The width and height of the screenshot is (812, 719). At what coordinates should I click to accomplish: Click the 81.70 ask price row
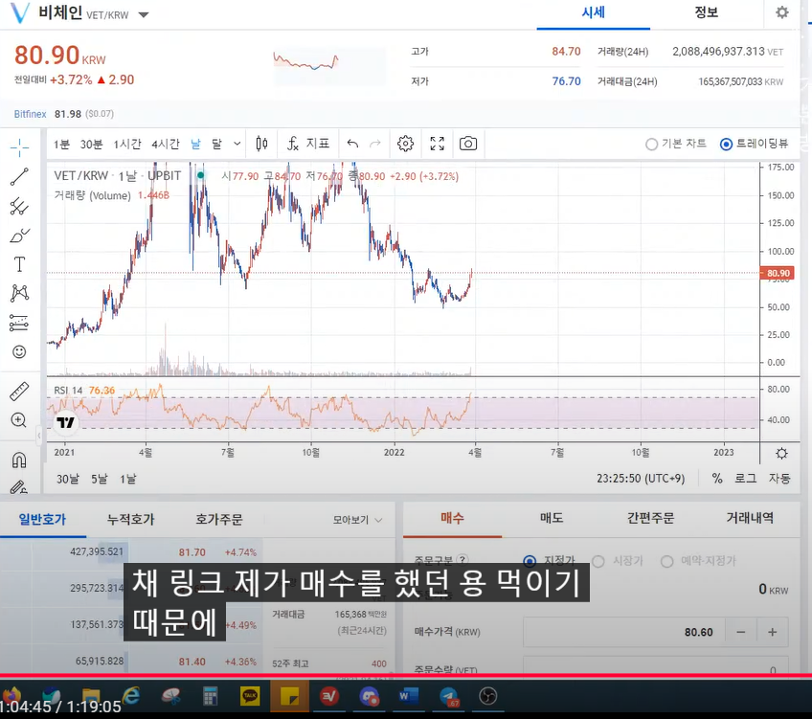tap(131, 552)
